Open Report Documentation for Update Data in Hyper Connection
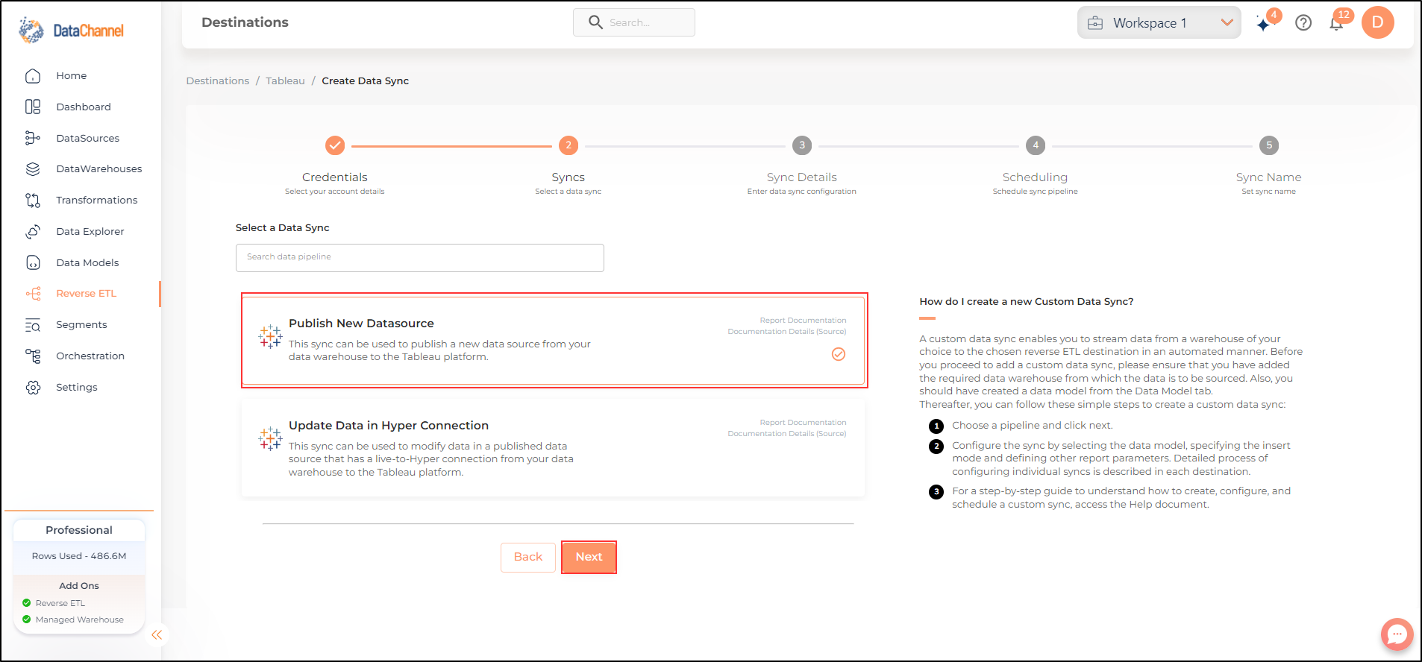 coord(803,423)
